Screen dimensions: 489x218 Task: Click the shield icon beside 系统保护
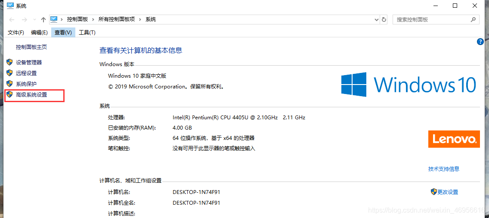(9, 84)
